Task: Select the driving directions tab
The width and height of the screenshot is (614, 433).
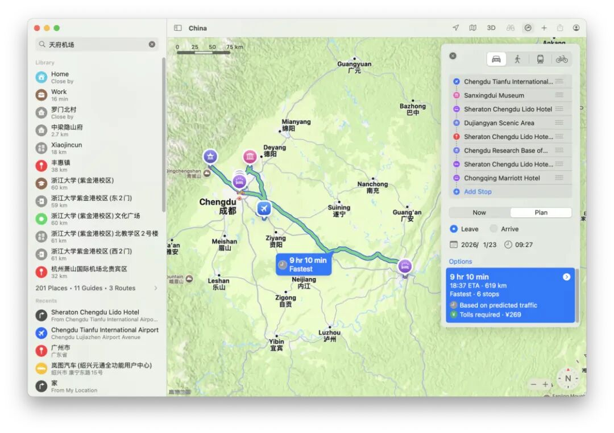Action: coord(496,59)
